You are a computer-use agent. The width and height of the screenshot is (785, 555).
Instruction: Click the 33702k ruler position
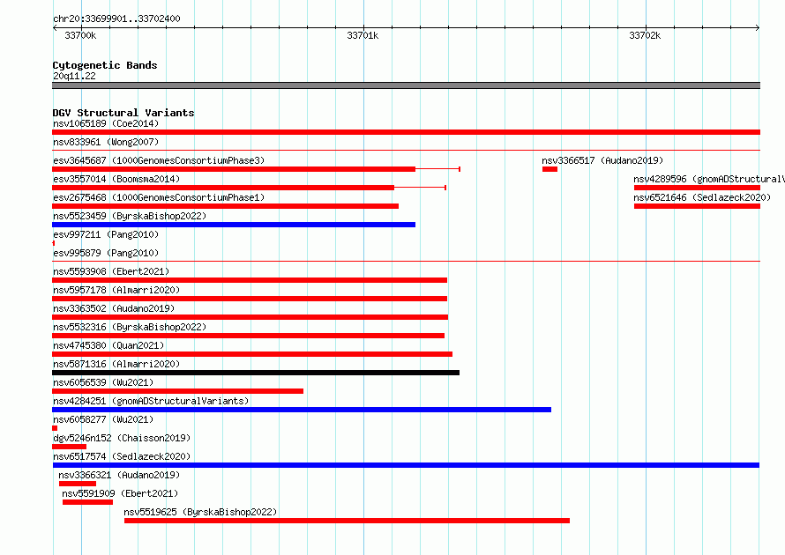(645, 35)
